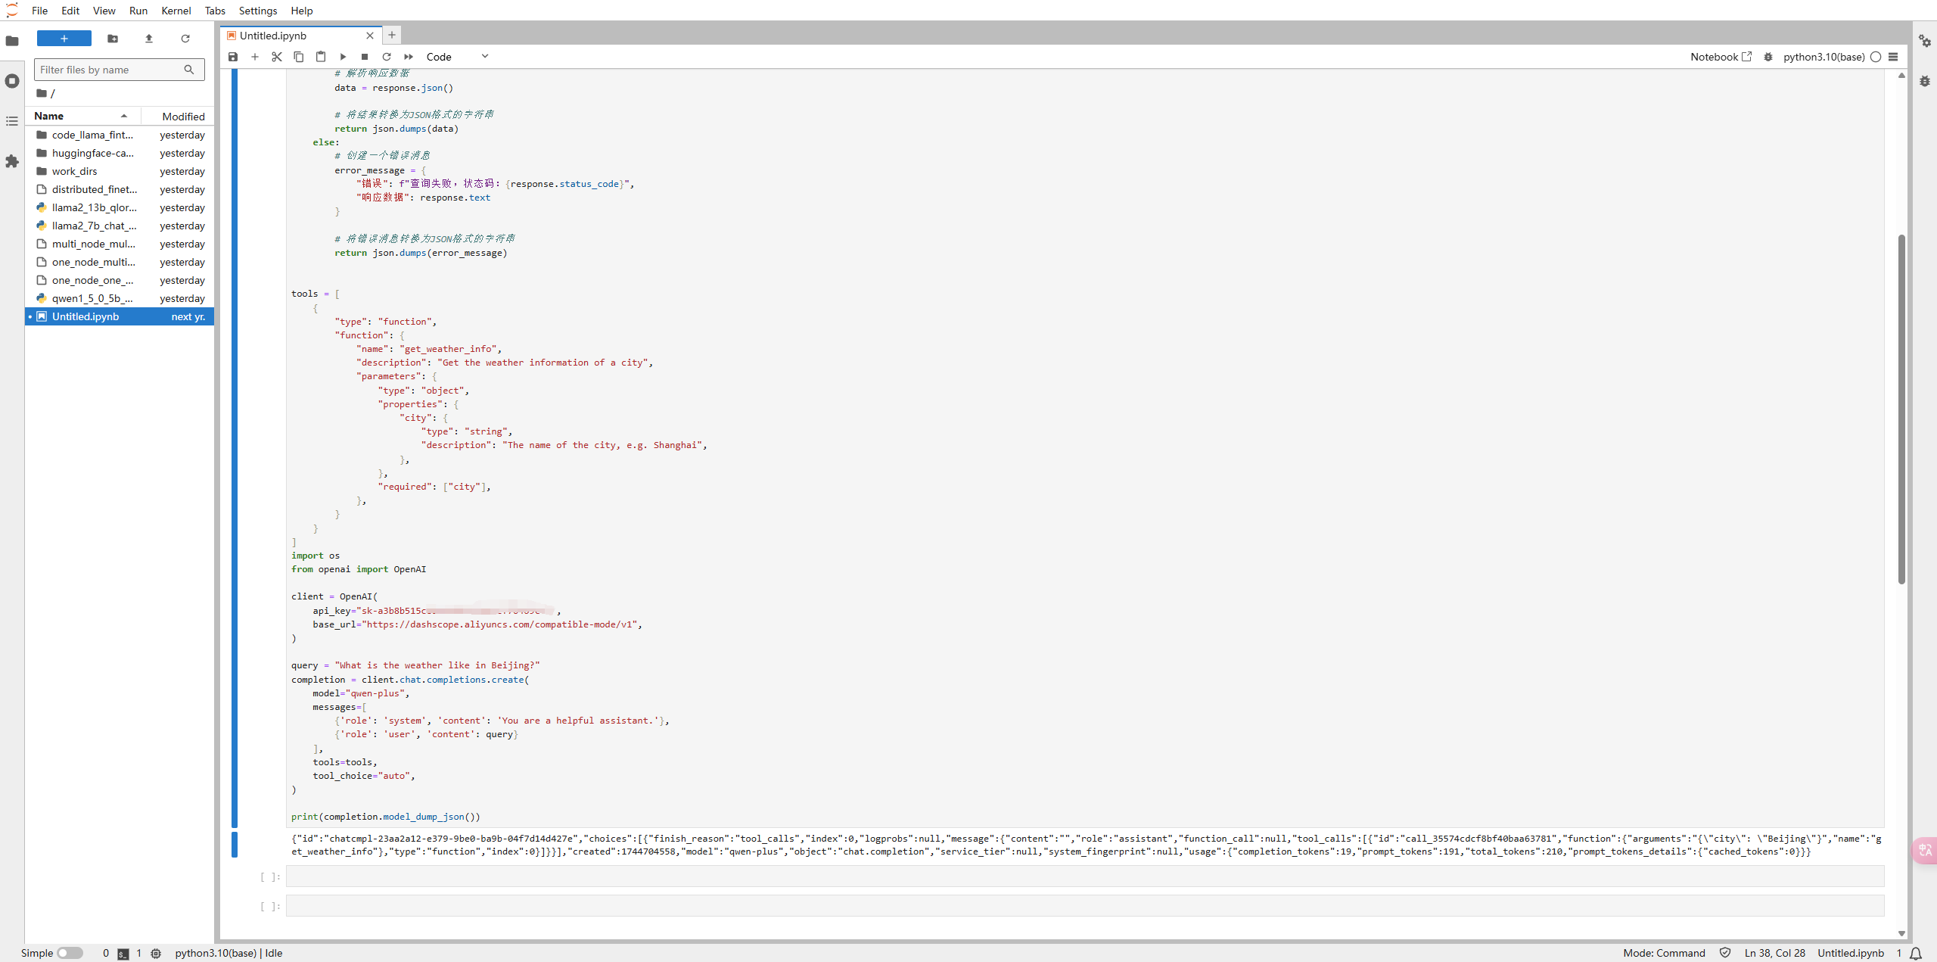Run the selected cell with the play icon
1937x962 pixels.
(343, 57)
